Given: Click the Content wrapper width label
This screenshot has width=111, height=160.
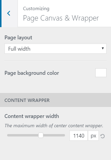Looking at the screenshot, I should coord(32,116).
